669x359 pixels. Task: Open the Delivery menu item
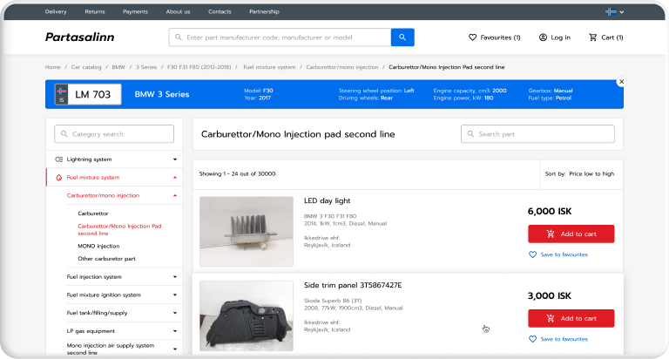[x=56, y=11]
